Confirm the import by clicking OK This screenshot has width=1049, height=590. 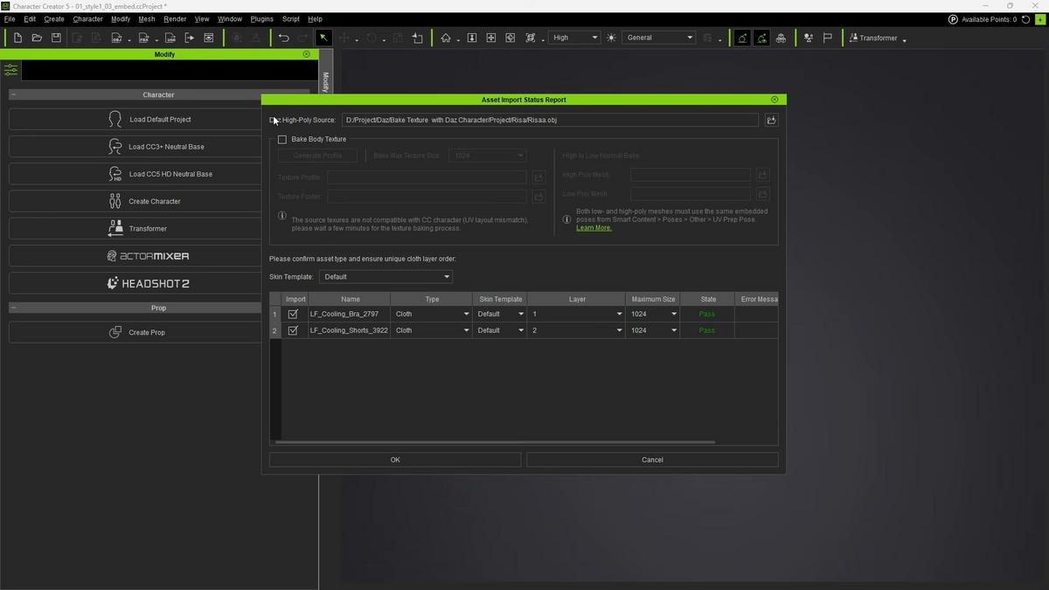394,459
